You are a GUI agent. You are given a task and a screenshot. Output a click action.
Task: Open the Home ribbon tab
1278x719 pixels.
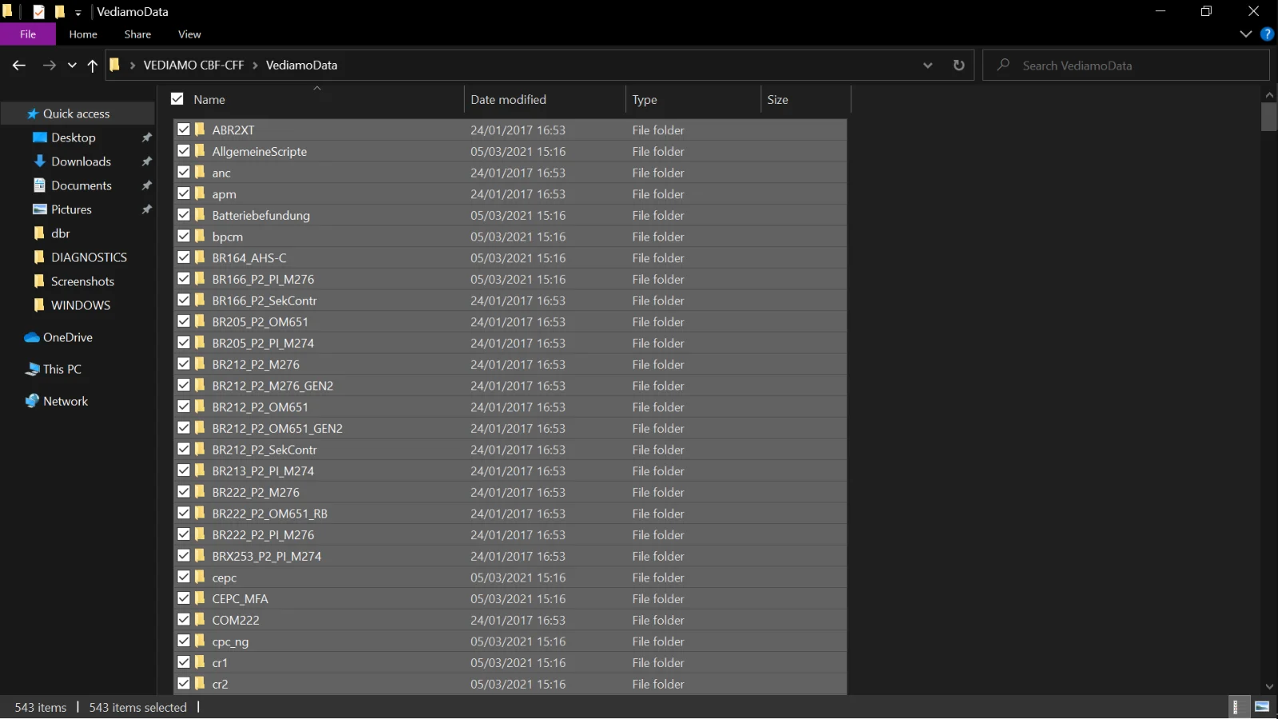[x=83, y=34]
